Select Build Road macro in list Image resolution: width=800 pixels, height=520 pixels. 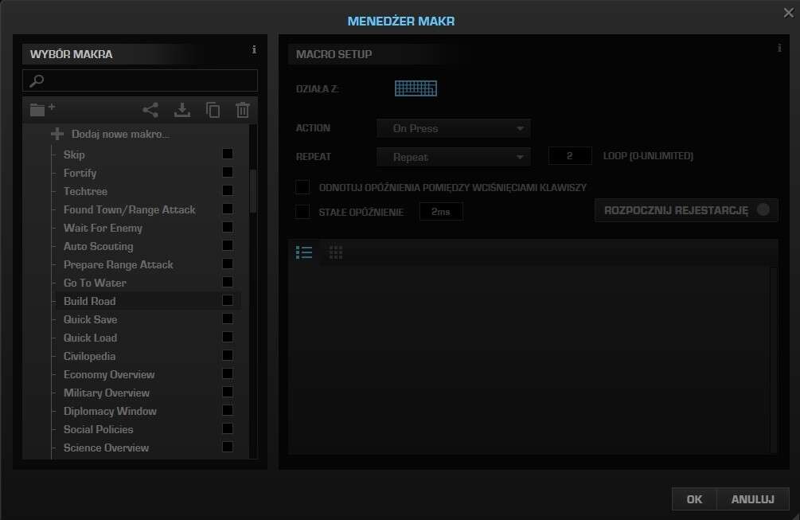click(x=89, y=301)
